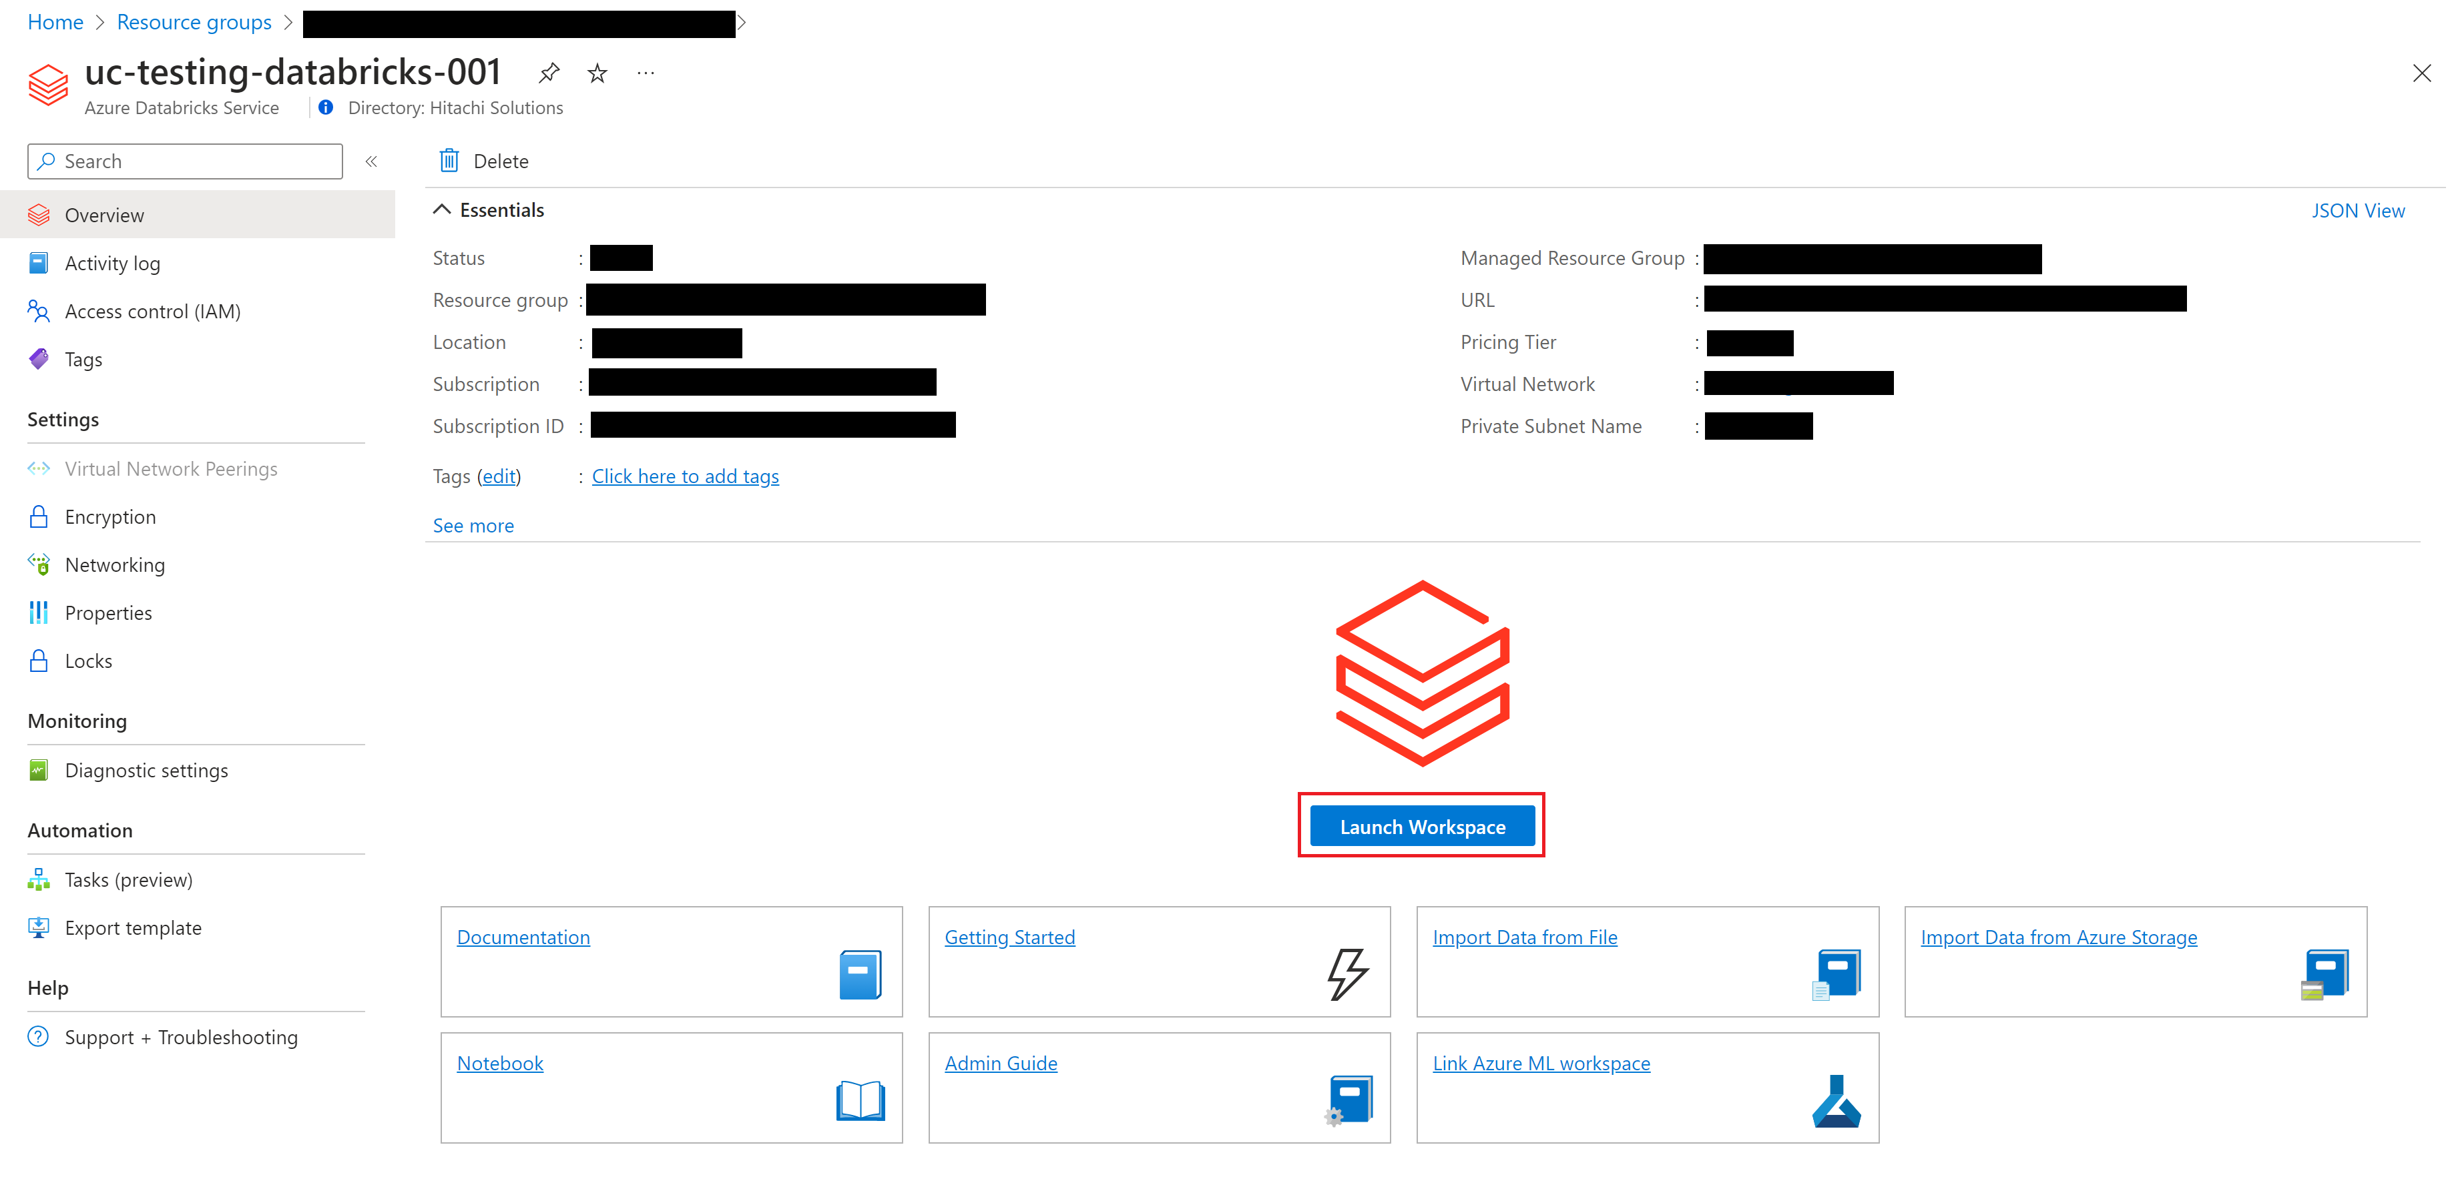
Task: Go to Home breadcrumb
Action: [55, 22]
